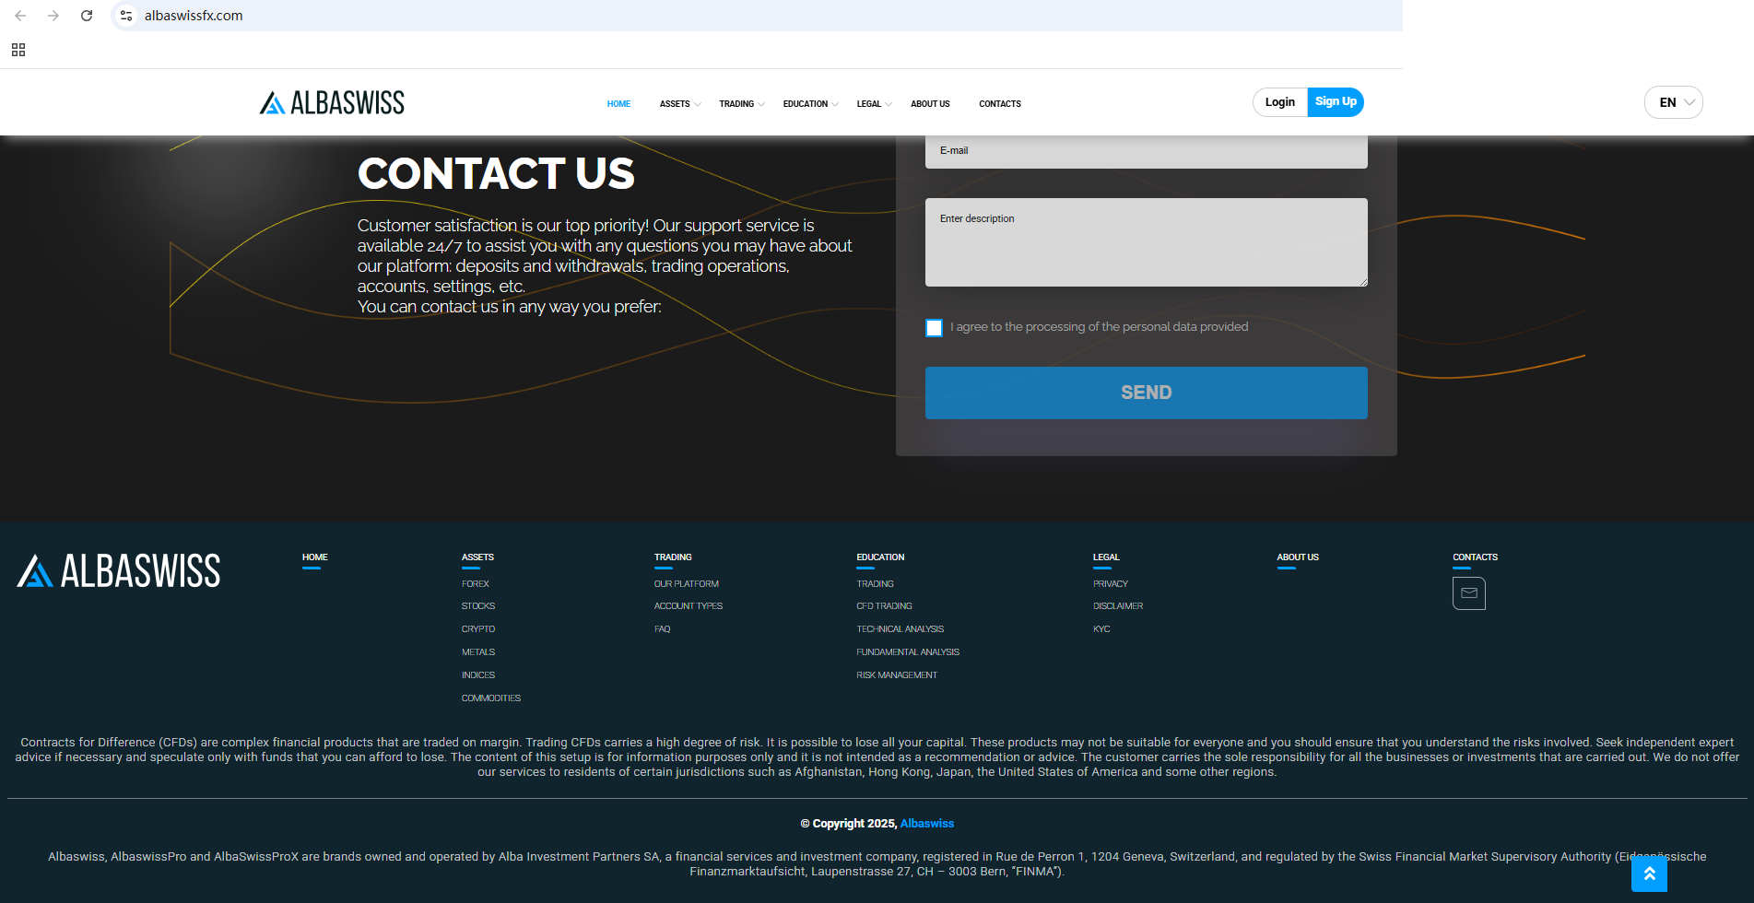Open the Account Types footer link

pos(689,606)
